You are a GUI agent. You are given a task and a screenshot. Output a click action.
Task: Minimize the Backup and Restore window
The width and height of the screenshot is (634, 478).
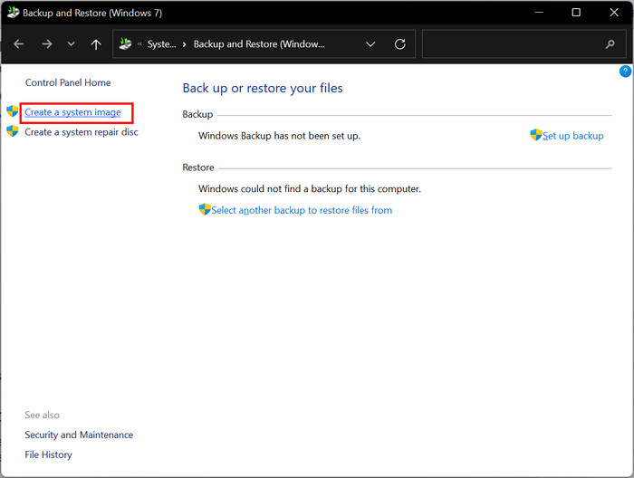539,13
